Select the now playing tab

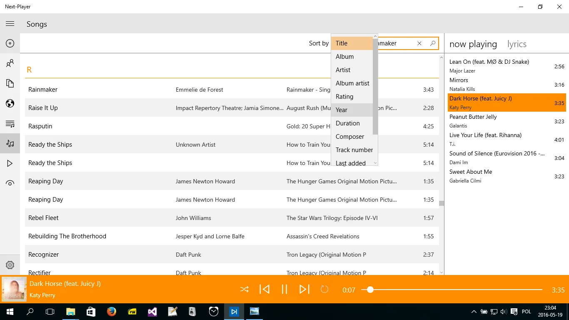point(473,44)
